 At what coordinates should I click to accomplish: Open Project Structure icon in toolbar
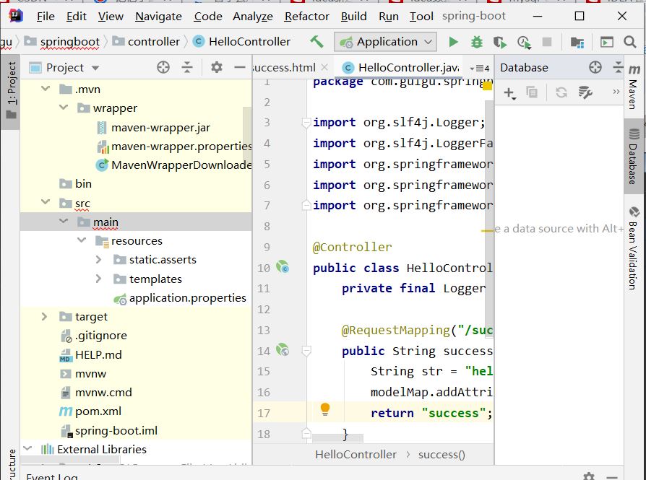(x=577, y=42)
